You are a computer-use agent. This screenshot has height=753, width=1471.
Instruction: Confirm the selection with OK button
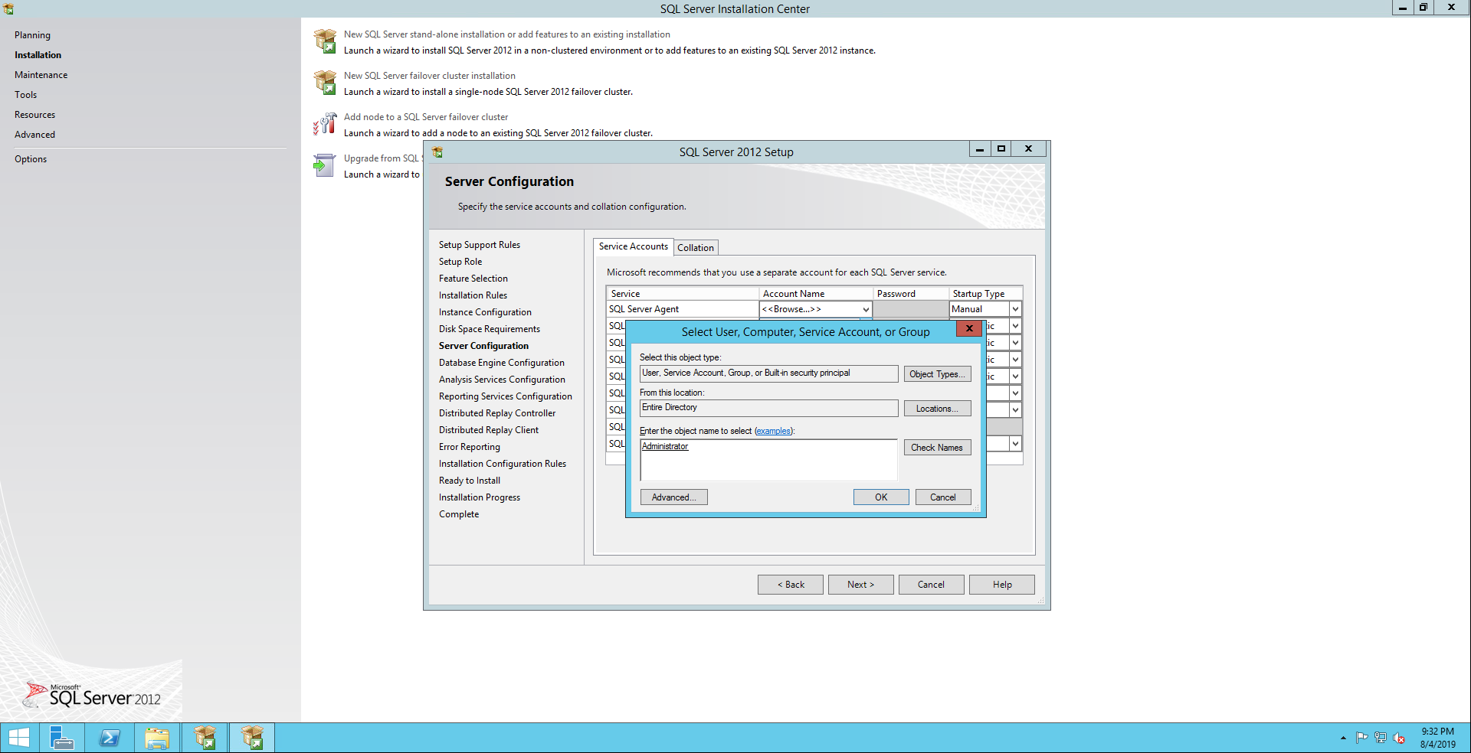click(881, 497)
